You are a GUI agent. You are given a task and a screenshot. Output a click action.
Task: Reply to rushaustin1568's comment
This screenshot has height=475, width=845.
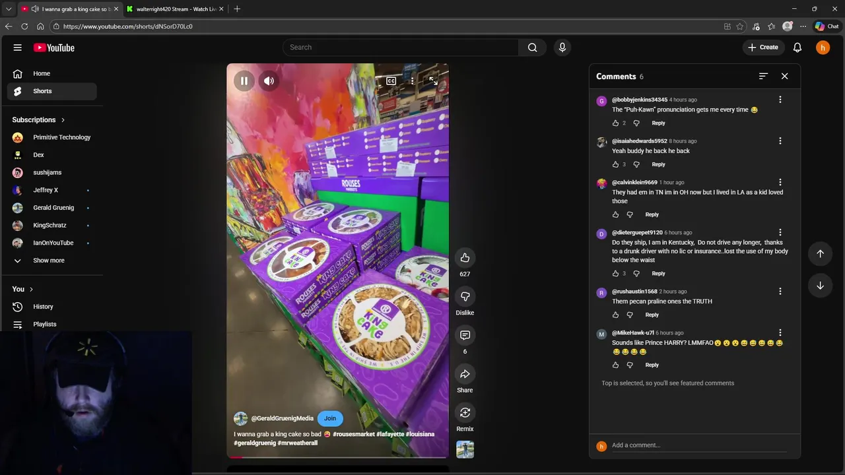pyautogui.click(x=652, y=315)
